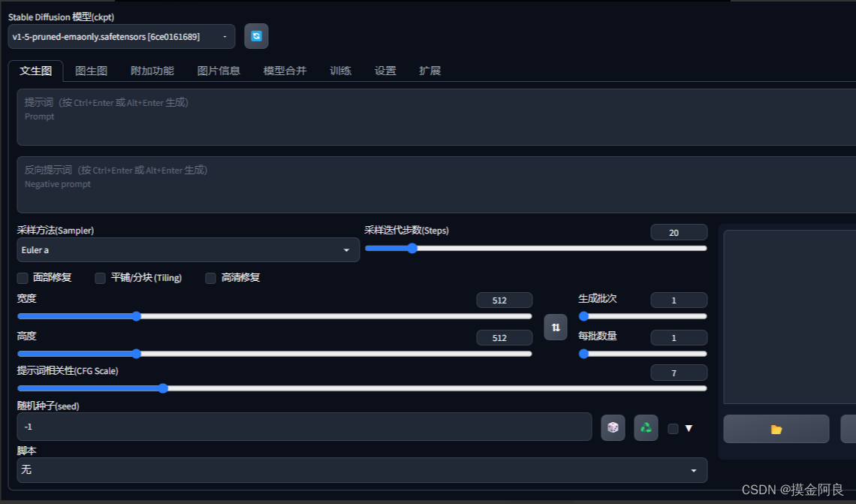
Task: Click the Steps number box showing 20
Action: tap(679, 233)
